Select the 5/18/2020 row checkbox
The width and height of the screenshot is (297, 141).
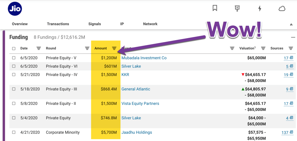point(14,89)
